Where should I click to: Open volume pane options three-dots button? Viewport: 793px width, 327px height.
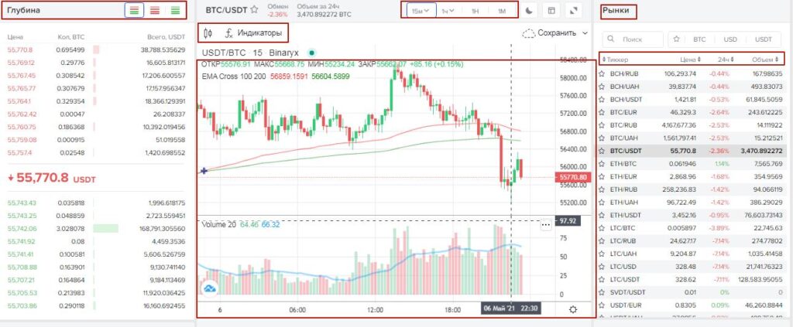coord(546,226)
